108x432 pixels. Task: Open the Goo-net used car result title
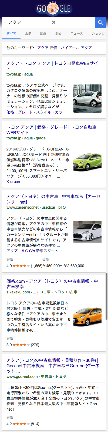coord(53,366)
